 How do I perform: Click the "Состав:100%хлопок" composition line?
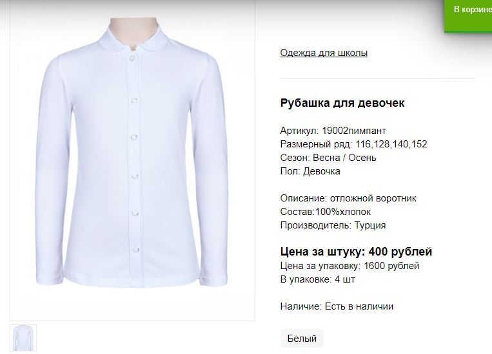pos(326,212)
